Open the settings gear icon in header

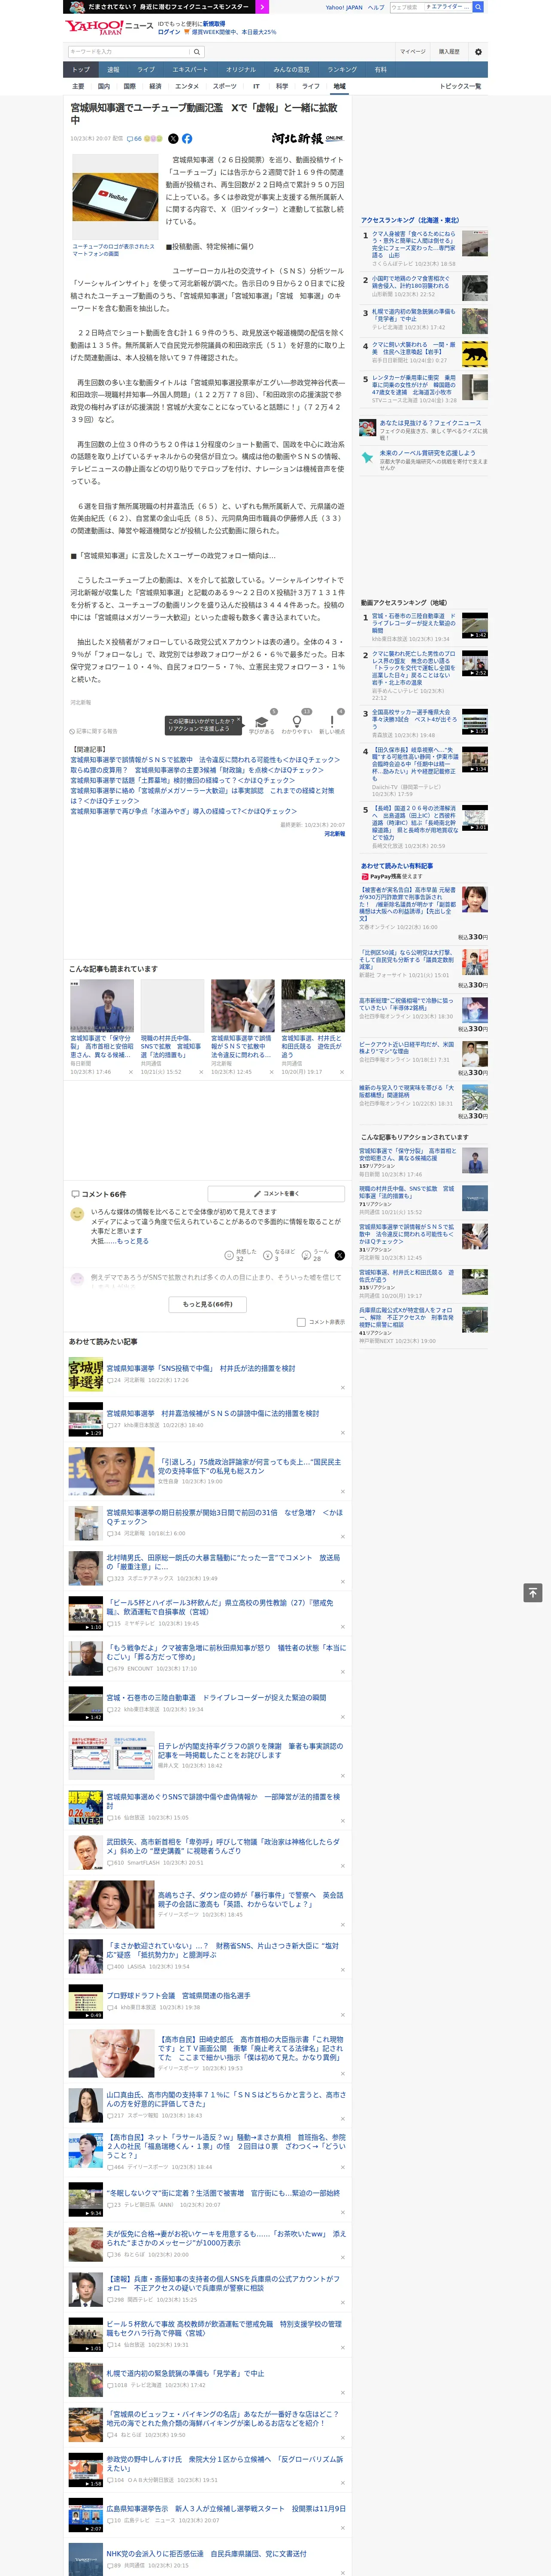[x=478, y=52]
